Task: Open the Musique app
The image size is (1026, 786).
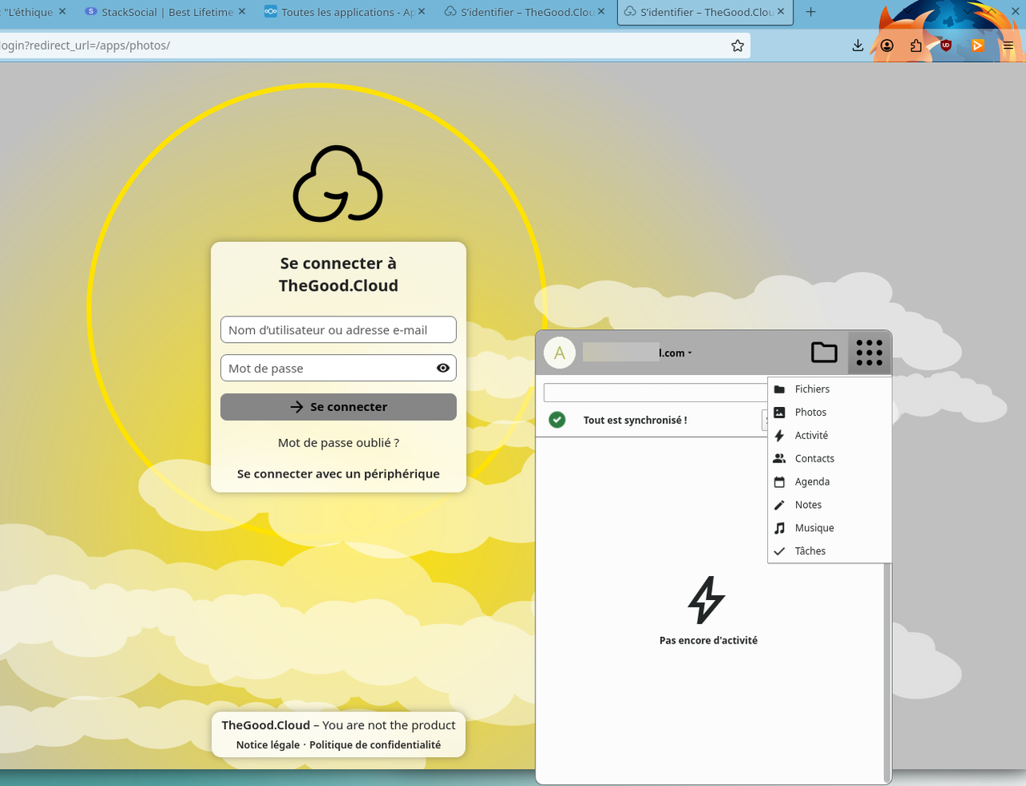Action: click(814, 527)
